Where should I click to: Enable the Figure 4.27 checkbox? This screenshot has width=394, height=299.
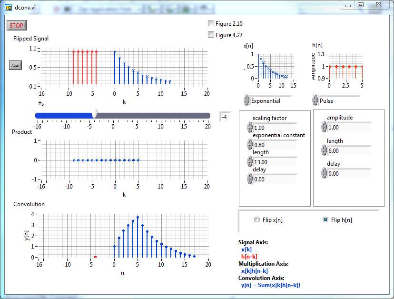(211, 34)
